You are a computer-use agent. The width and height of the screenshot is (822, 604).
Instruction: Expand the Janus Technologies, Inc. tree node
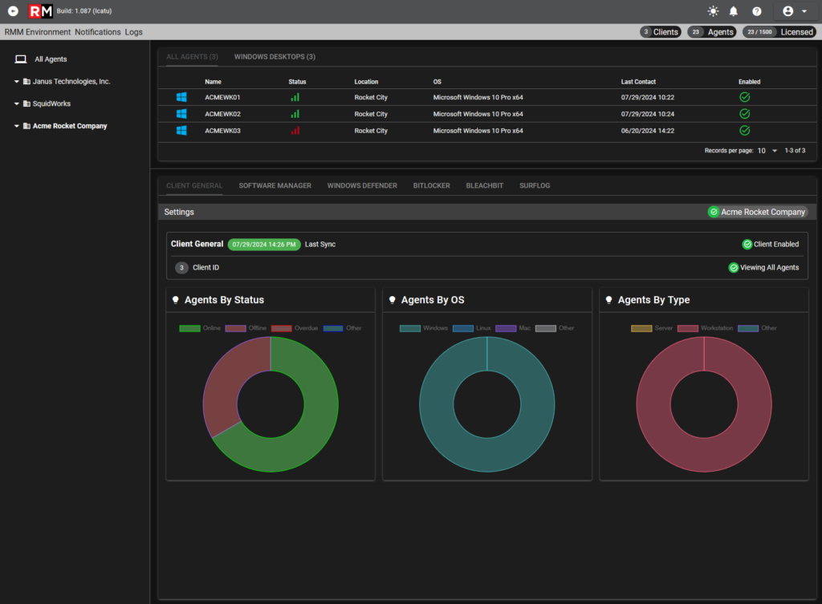(16, 81)
